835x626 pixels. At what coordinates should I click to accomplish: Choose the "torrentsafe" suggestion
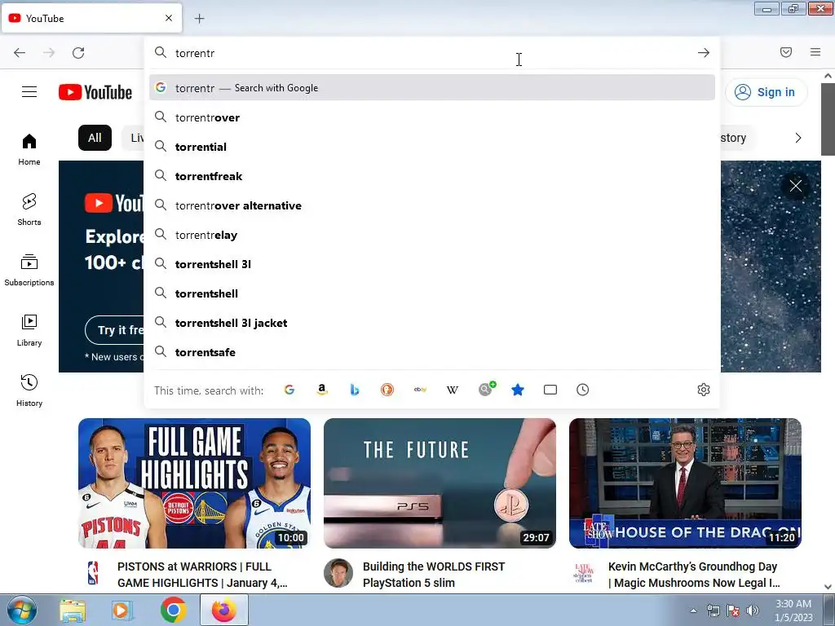click(432, 352)
